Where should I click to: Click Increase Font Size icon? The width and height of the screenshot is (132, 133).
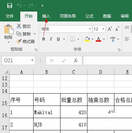point(110,29)
